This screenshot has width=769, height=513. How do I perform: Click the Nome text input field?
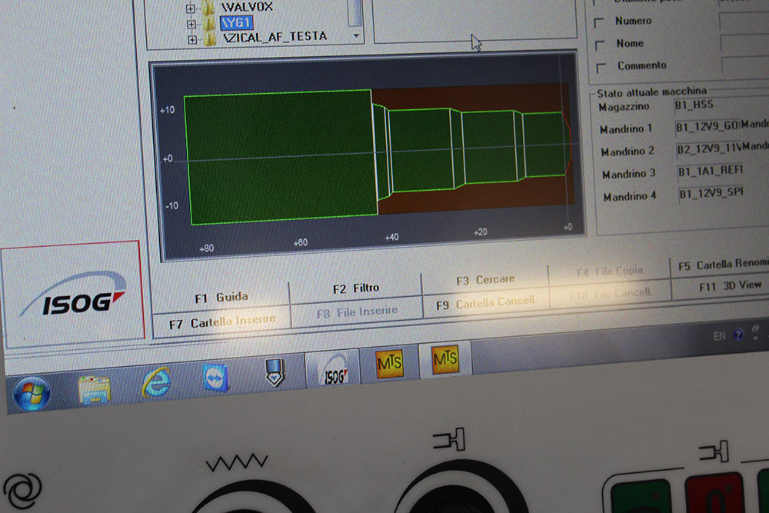(745, 42)
